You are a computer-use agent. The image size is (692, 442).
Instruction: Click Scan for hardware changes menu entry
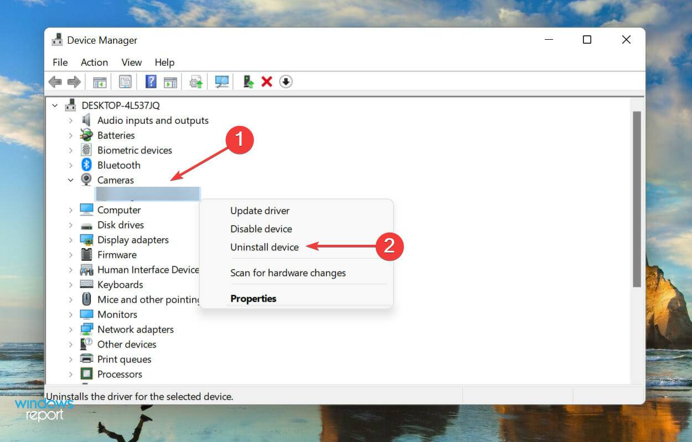288,272
